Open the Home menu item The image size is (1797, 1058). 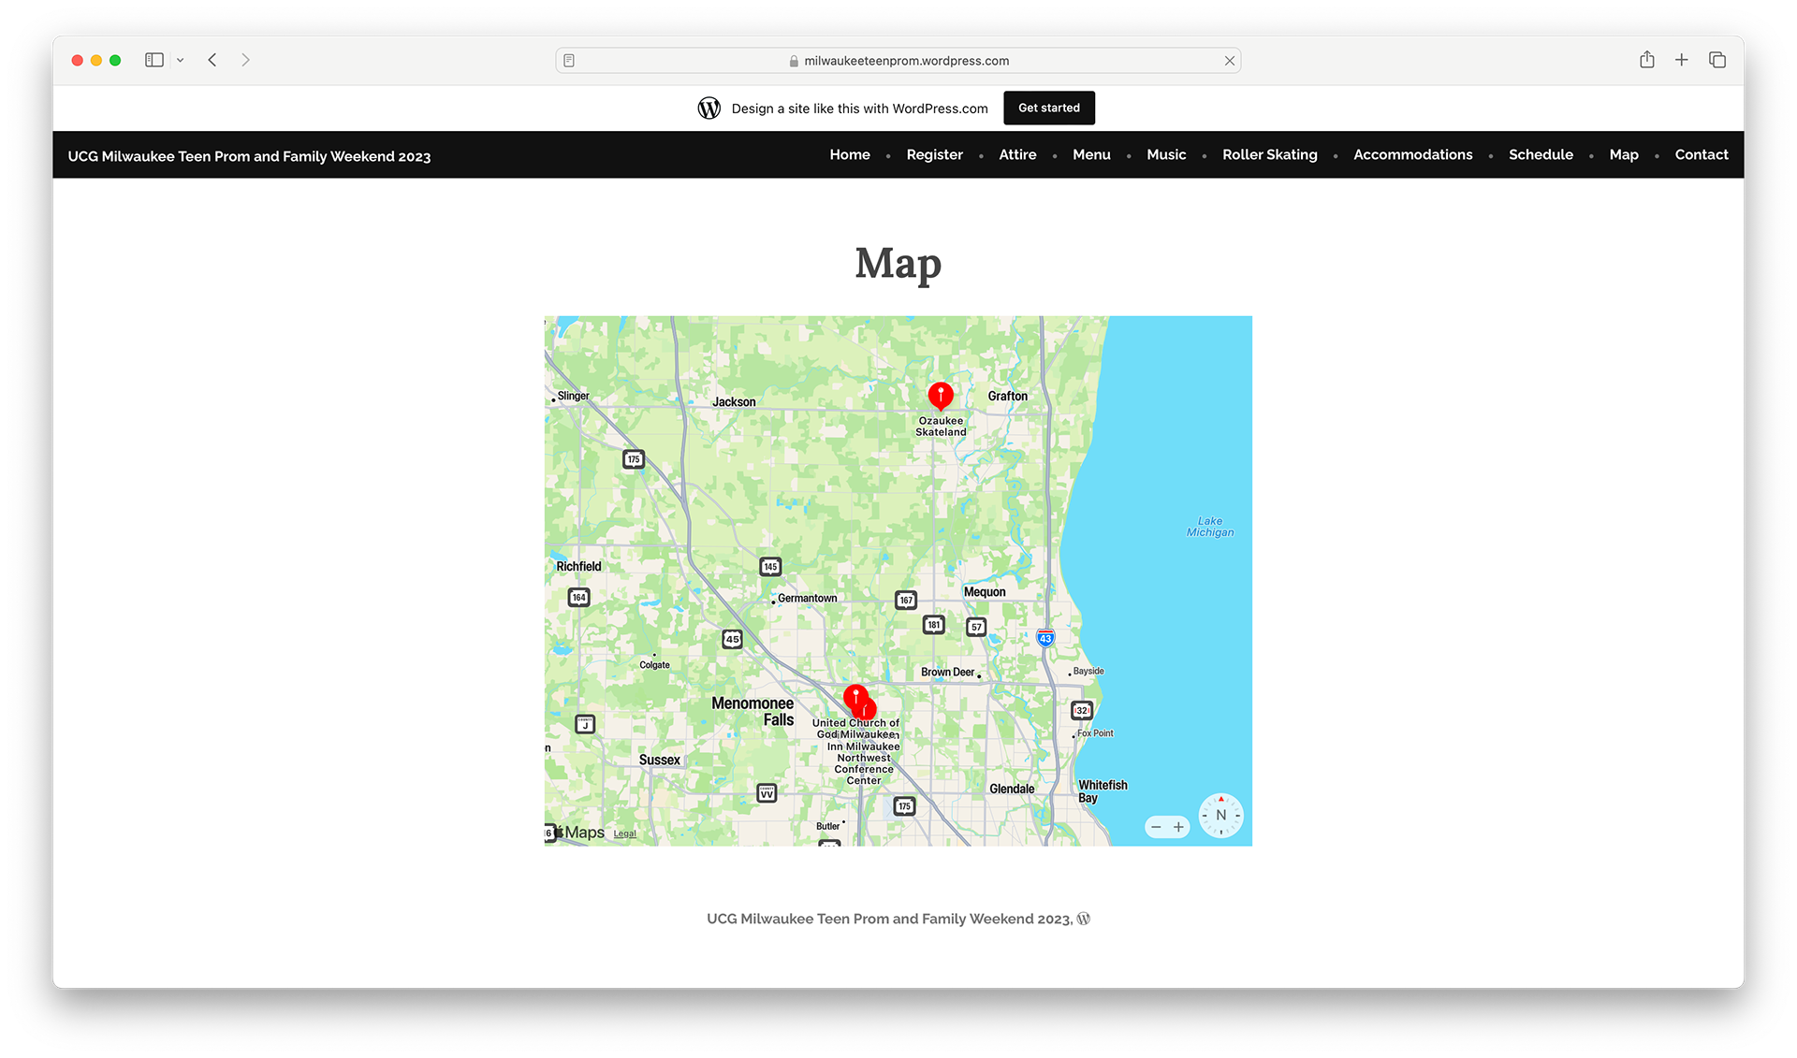click(x=850, y=154)
